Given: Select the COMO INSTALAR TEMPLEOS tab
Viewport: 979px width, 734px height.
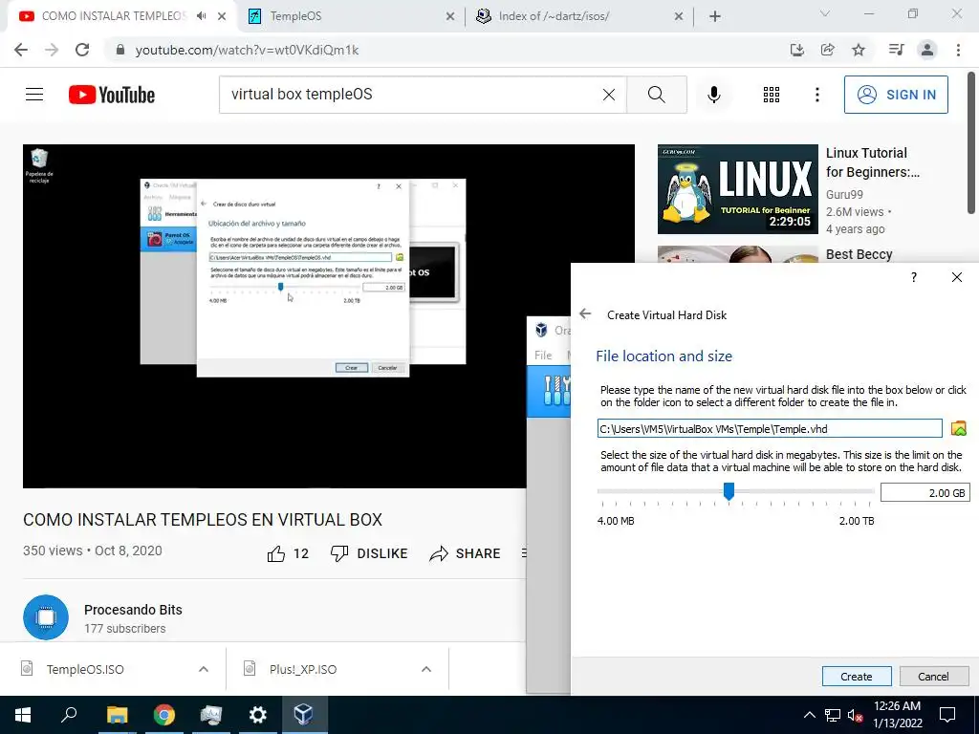Looking at the screenshot, I should (x=113, y=16).
